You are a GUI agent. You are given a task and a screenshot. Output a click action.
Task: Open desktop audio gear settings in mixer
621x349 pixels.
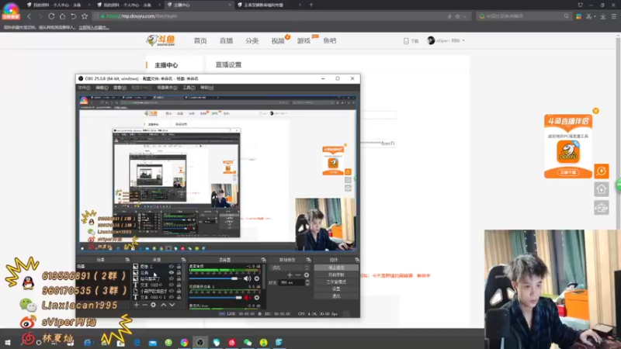[257, 278]
